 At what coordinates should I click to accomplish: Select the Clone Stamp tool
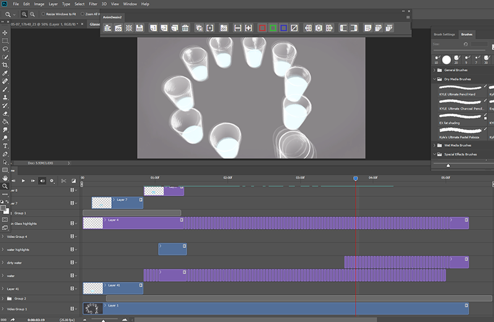pyautogui.click(x=5, y=97)
